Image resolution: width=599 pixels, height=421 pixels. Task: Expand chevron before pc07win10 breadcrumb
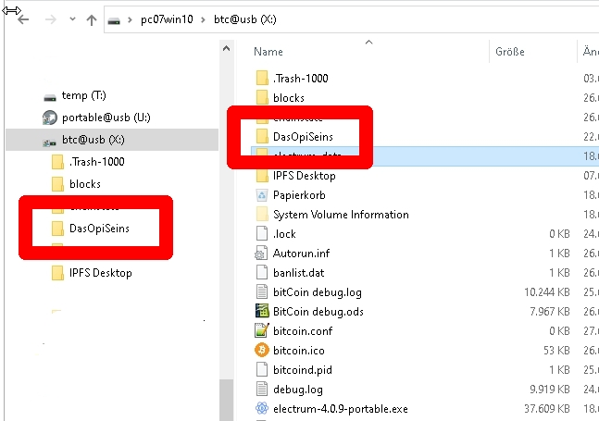[130, 19]
